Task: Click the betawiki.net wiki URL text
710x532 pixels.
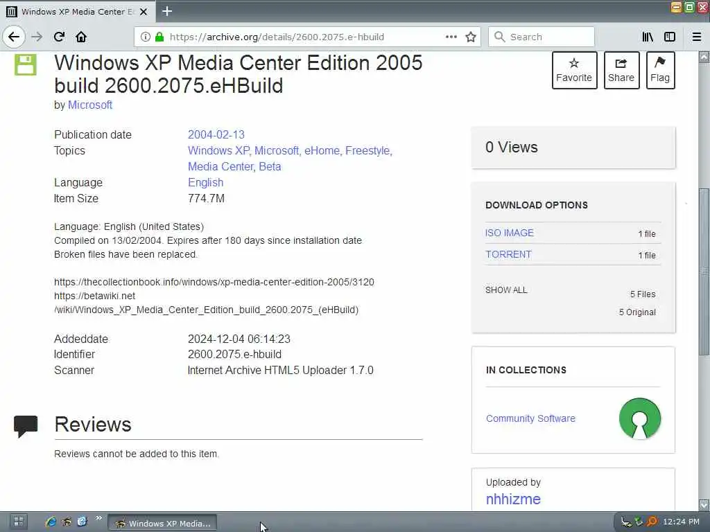Action: pos(206,303)
